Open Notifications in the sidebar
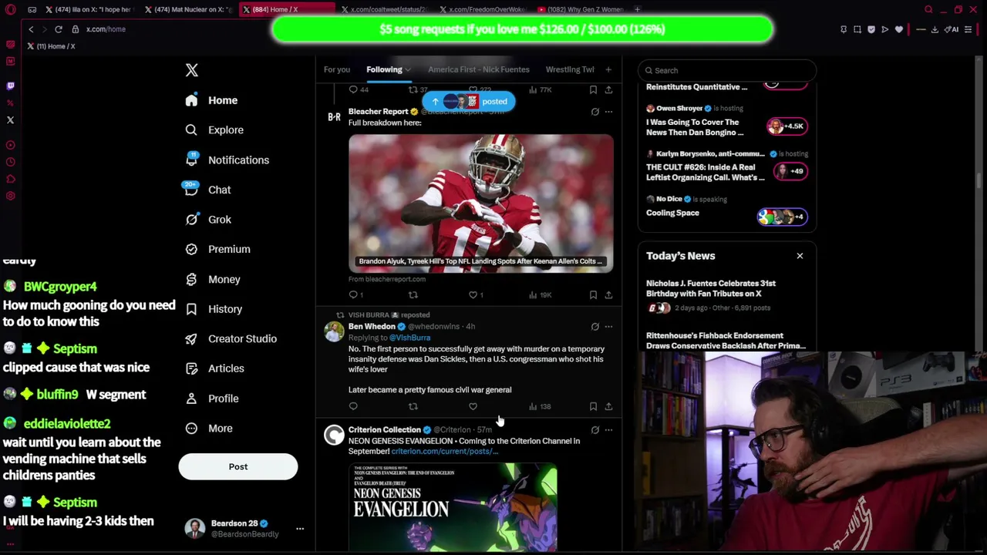Viewport: 987px width, 555px height. point(227,160)
